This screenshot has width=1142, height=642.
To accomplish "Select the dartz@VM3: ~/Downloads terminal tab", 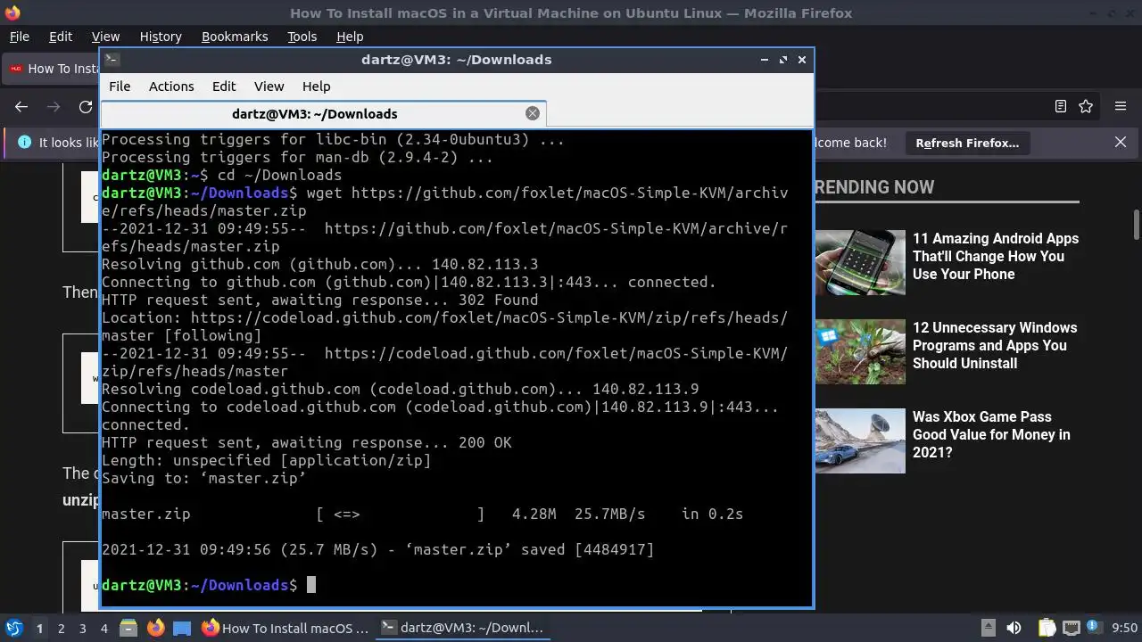I will click(323, 113).
